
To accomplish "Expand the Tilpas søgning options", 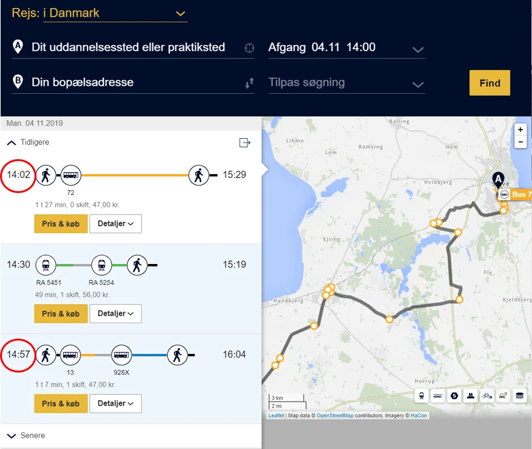I will (418, 82).
